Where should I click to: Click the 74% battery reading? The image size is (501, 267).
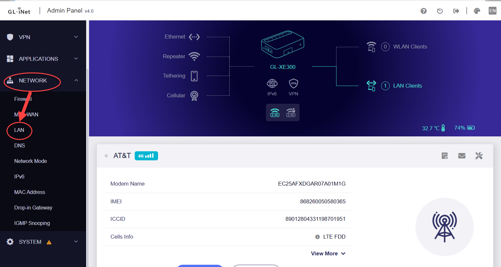[460, 128]
